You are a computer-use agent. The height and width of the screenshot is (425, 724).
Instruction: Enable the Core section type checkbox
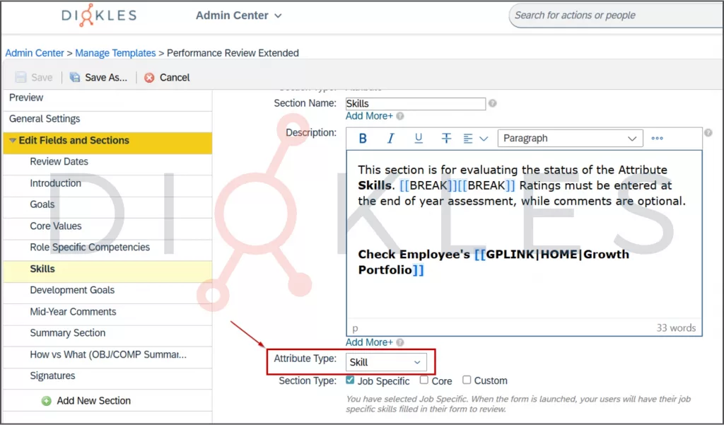click(x=424, y=380)
